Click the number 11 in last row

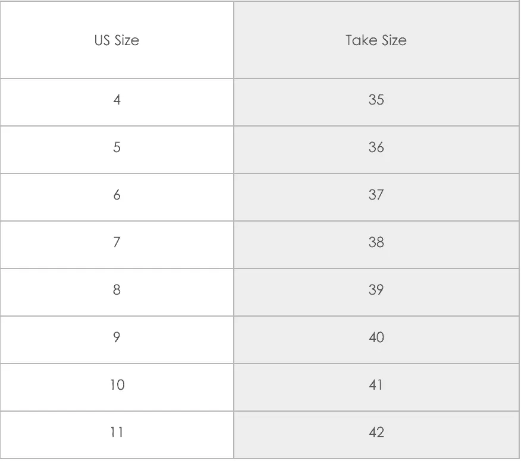pos(117,432)
